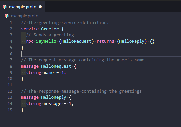This screenshot has width=181, height=127.
Task: Click the comment '// Sends a greeting'
Action: (50, 35)
